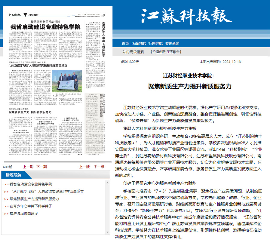The width and height of the screenshot is (270, 240).
Task: Open article 在青少年心中种下科学种子 in list
Action: (x=31, y=206)
